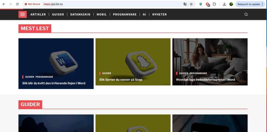The width and height of the screenshot is (267, 132).
Task: Open the translate page icon
Action: 185,4
